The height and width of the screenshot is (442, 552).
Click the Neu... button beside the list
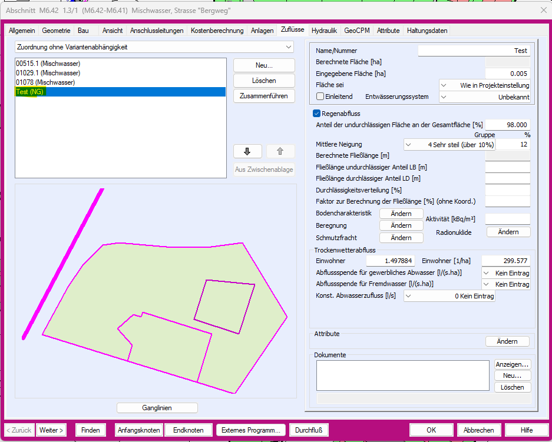click(x=264, y=65)
